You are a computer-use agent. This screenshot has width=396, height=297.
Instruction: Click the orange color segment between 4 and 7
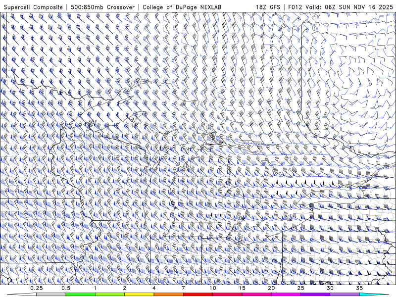click(x=168, y=295)
